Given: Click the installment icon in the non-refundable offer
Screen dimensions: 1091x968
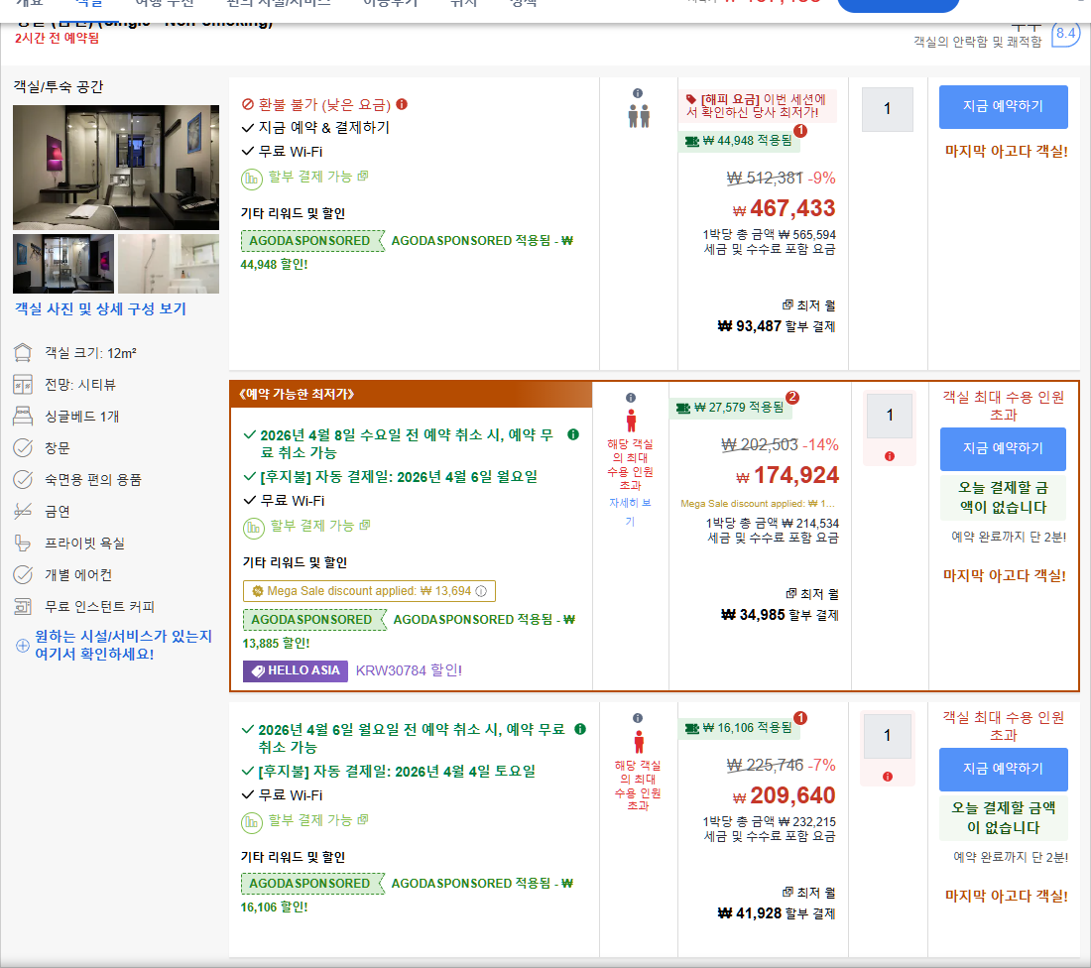Looking at the screenshot, I should pos(251,179).
